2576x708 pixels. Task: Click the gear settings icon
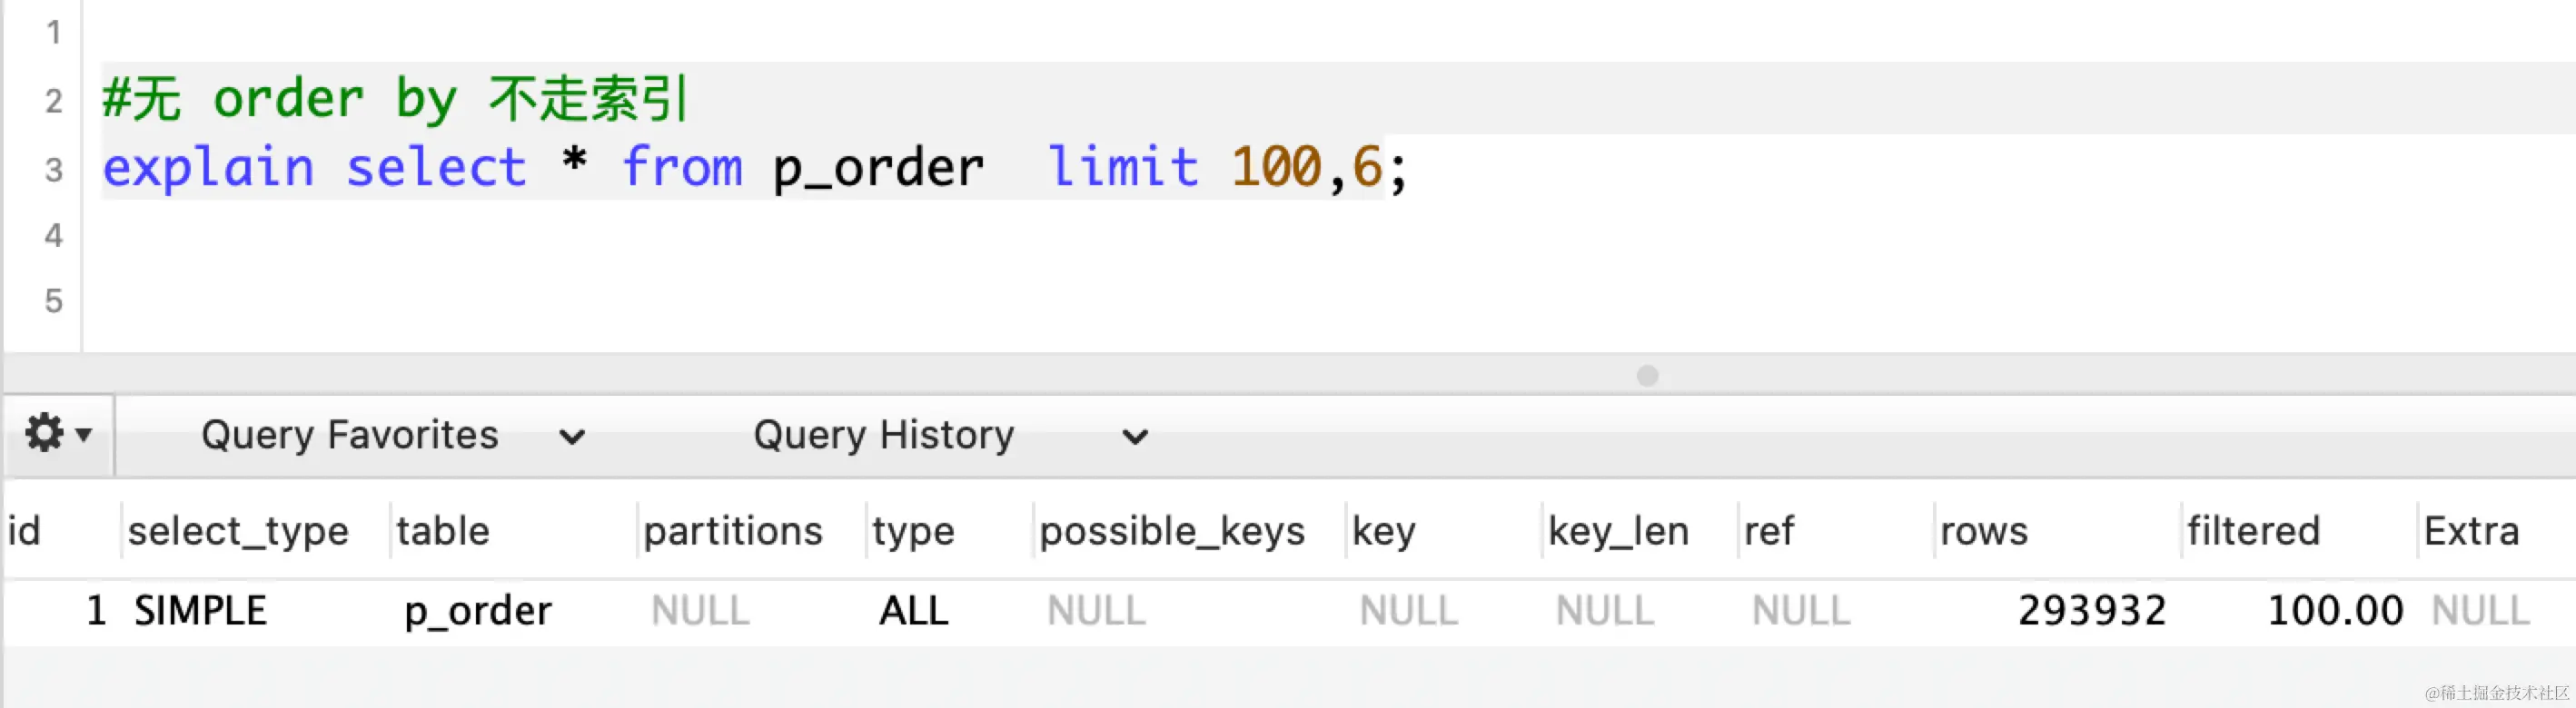tap(45, 434)
